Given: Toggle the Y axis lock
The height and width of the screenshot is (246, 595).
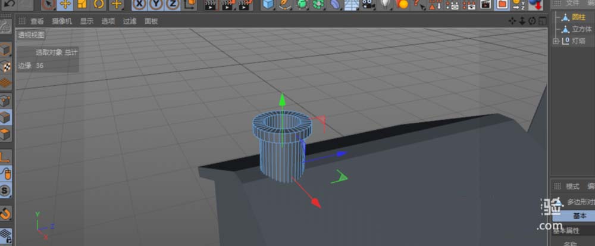Looking at the screenshot, I should coord(156,4).
